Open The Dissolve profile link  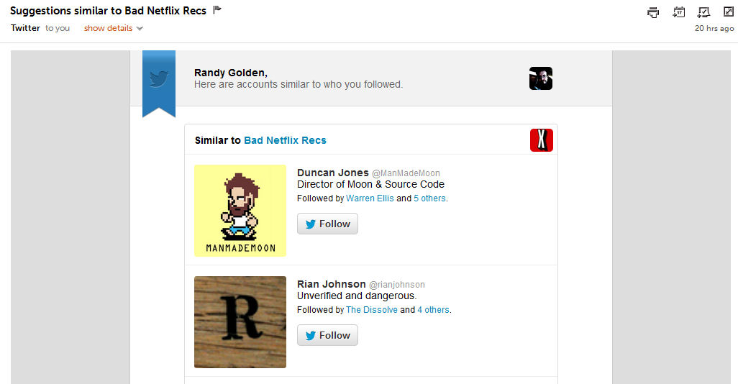(x=371, y=310)
